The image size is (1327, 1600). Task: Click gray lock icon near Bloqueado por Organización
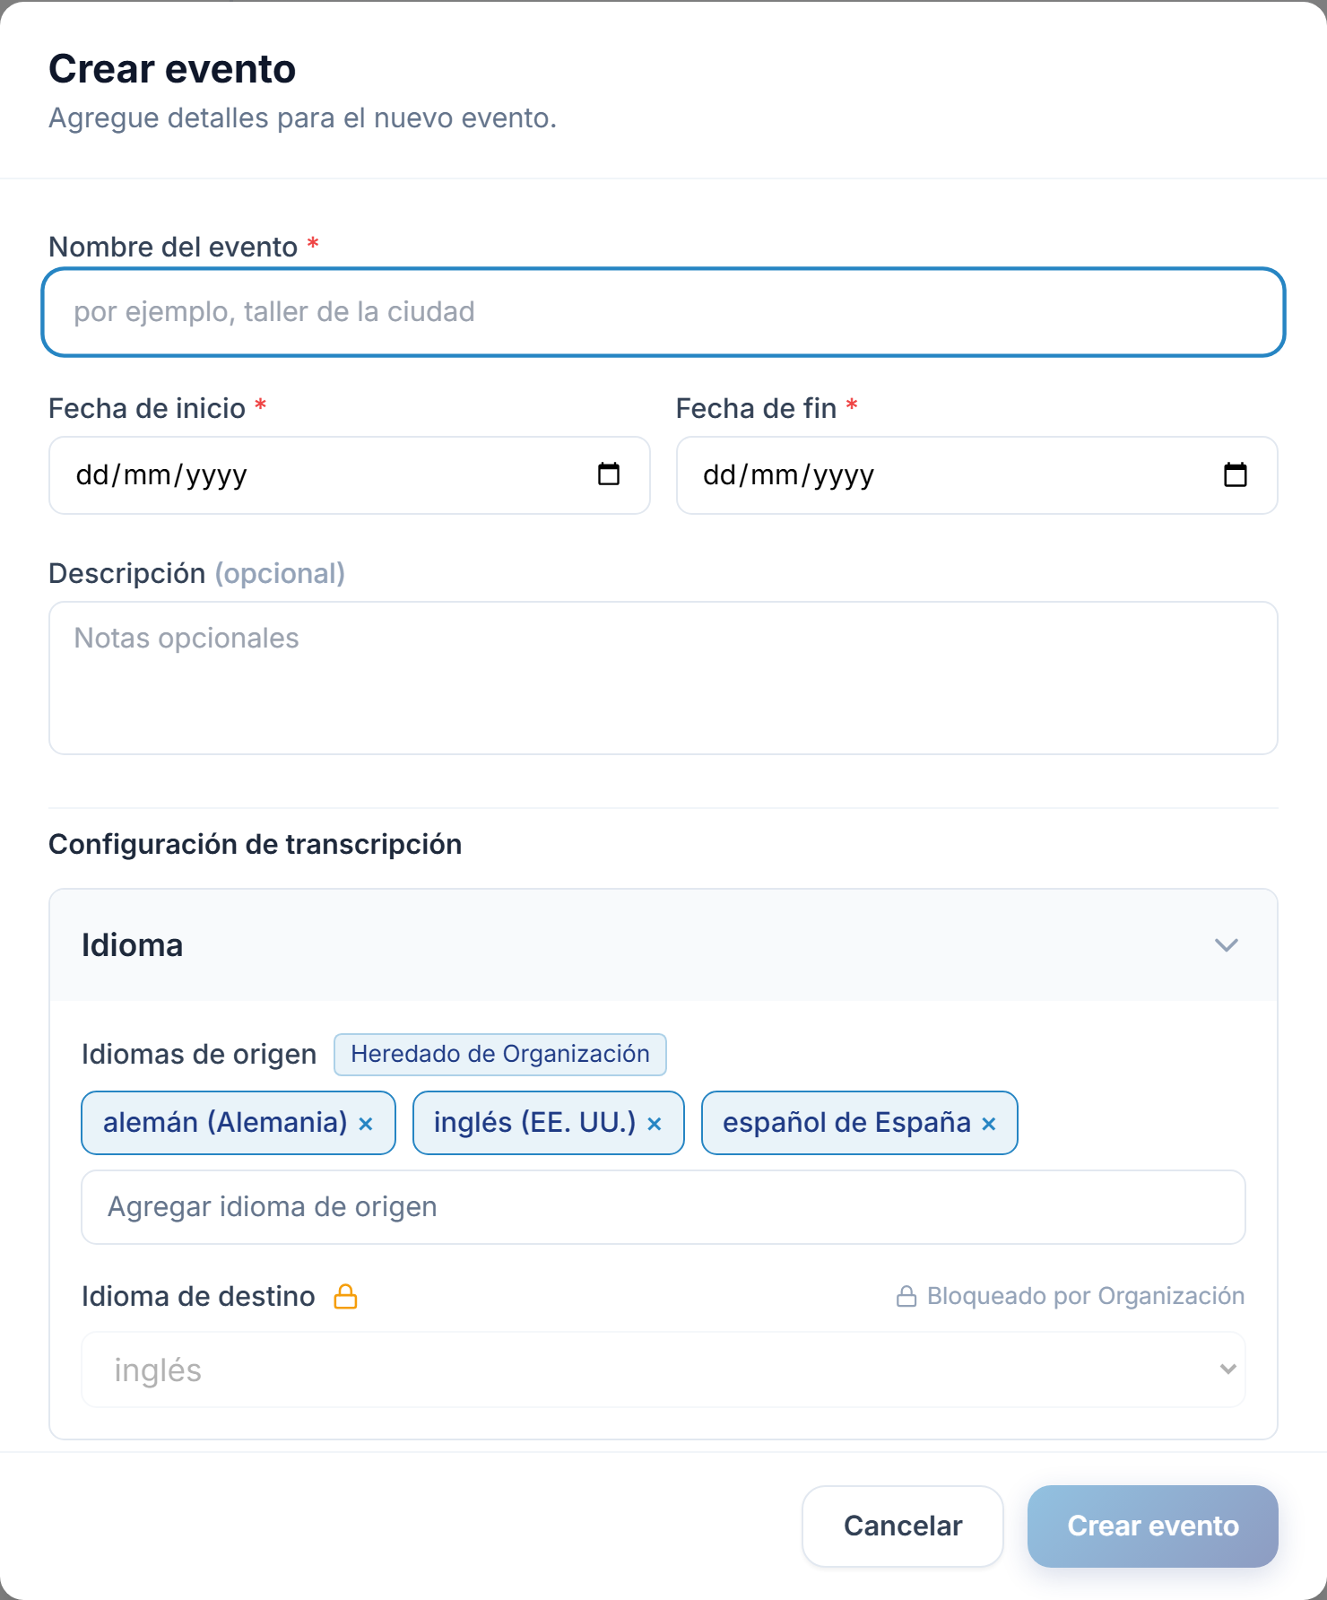[906, 1297]
